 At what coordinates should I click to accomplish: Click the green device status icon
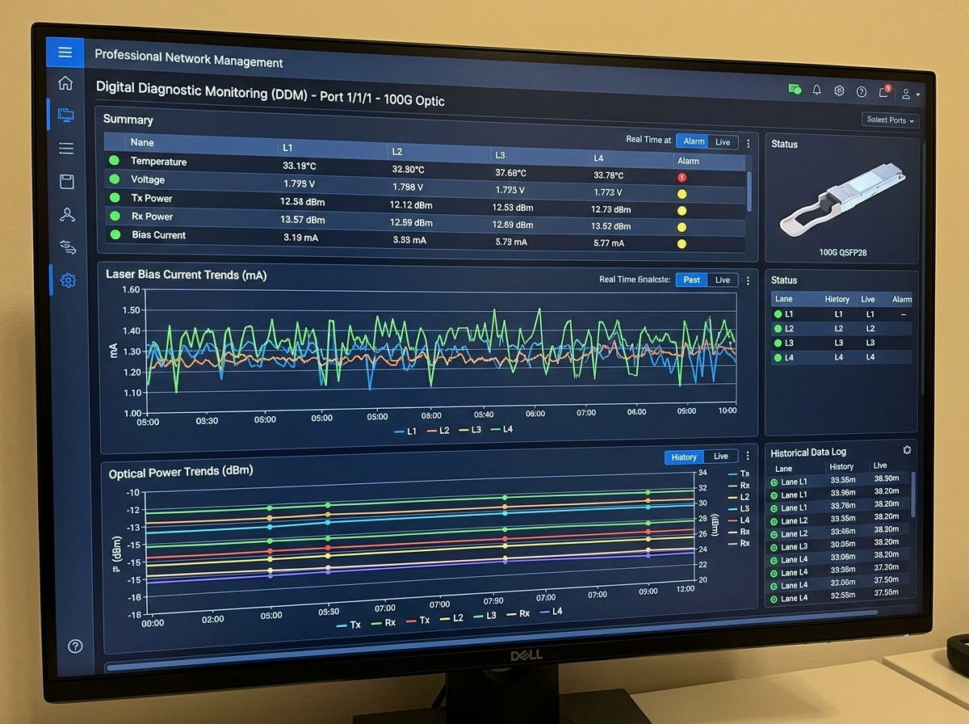click(x=795, y=89)
